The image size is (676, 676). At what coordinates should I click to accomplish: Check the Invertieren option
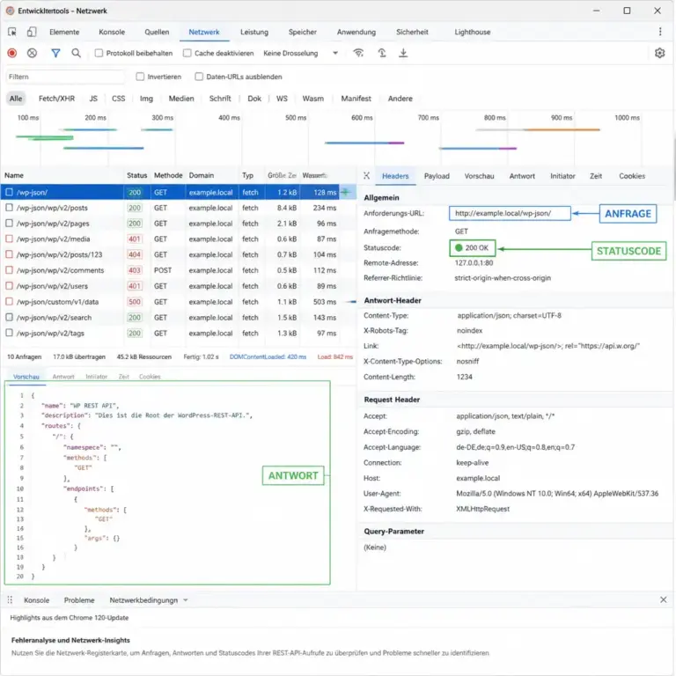[x=140, y=77]
